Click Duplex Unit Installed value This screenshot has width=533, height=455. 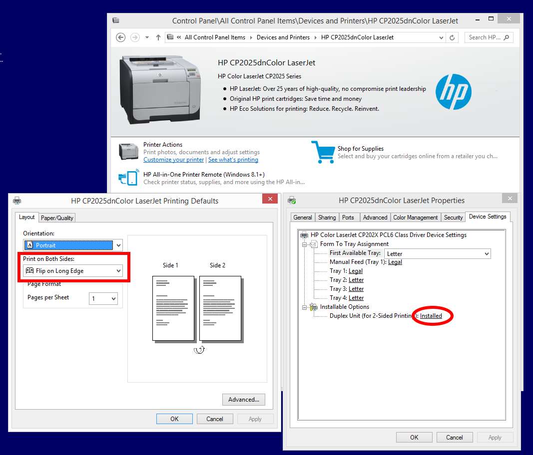pyautogui.click(x=431, y=316)
